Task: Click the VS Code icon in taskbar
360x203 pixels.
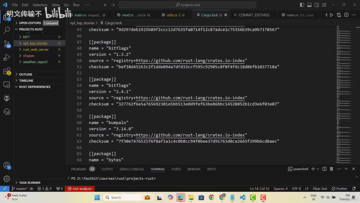Action: point(243,197)
